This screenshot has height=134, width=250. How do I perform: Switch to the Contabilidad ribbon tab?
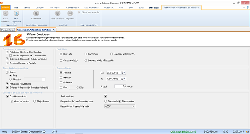(x=72, y=7)
